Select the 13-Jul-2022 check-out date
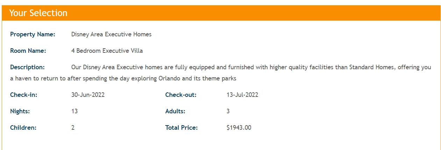441x150 pixels. [x=242, y=95]
